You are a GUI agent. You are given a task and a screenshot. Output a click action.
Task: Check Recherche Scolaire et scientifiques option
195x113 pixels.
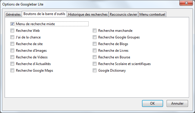coord(94,64)
